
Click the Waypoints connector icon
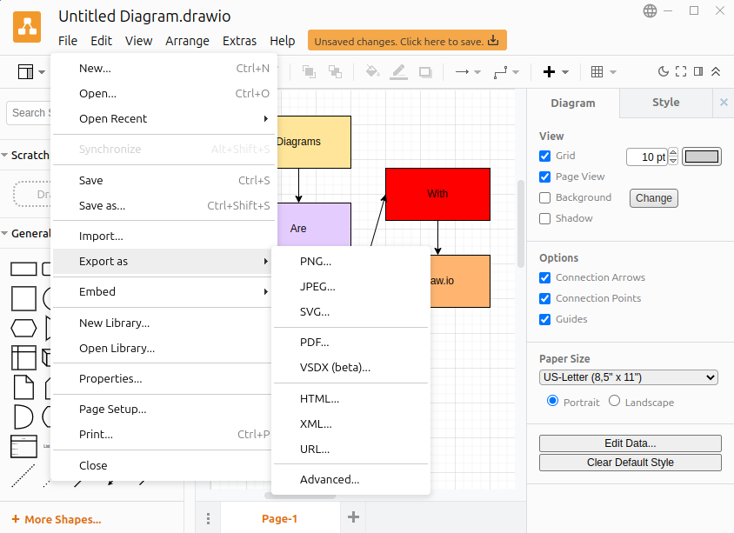point(500,72)
